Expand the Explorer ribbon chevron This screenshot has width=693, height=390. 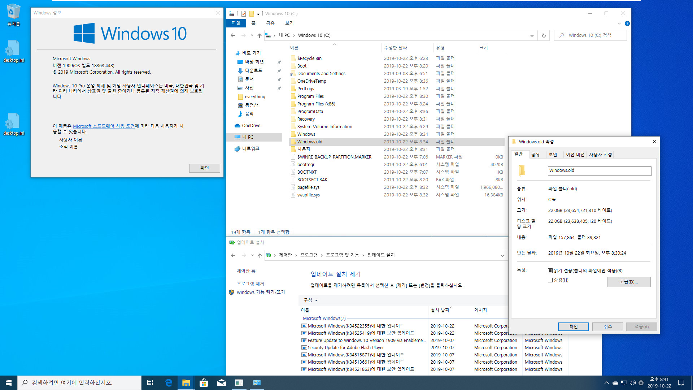(619, 23)
